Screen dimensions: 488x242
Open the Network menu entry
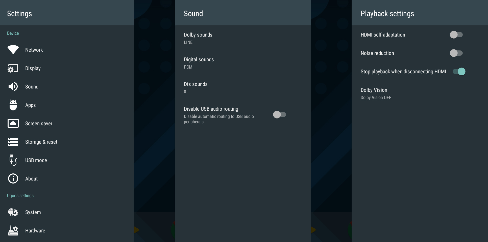(x=67, y=50)
